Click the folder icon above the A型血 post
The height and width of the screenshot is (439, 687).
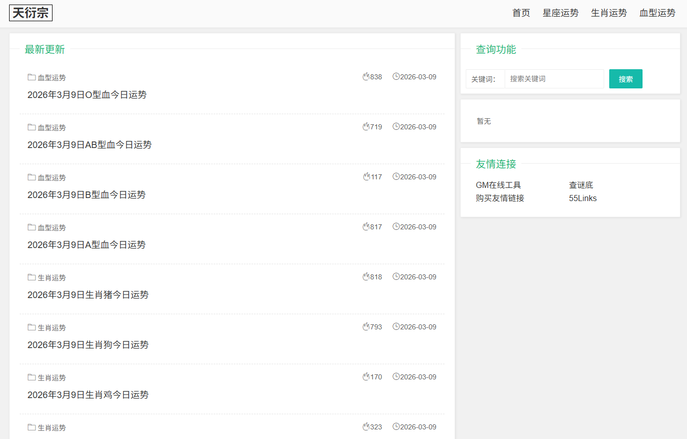pyautogui.click(x=31, y=227)
